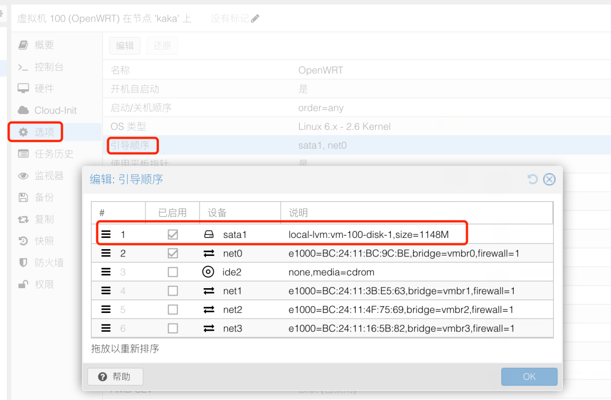Close the 编辑: 引导顺序 dialog
The height and width of the screenshot is (400, 611).
[549, 179]
